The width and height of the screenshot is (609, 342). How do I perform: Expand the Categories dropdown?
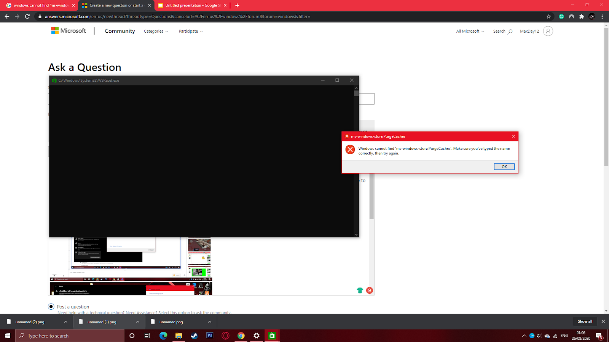(156, 31)
